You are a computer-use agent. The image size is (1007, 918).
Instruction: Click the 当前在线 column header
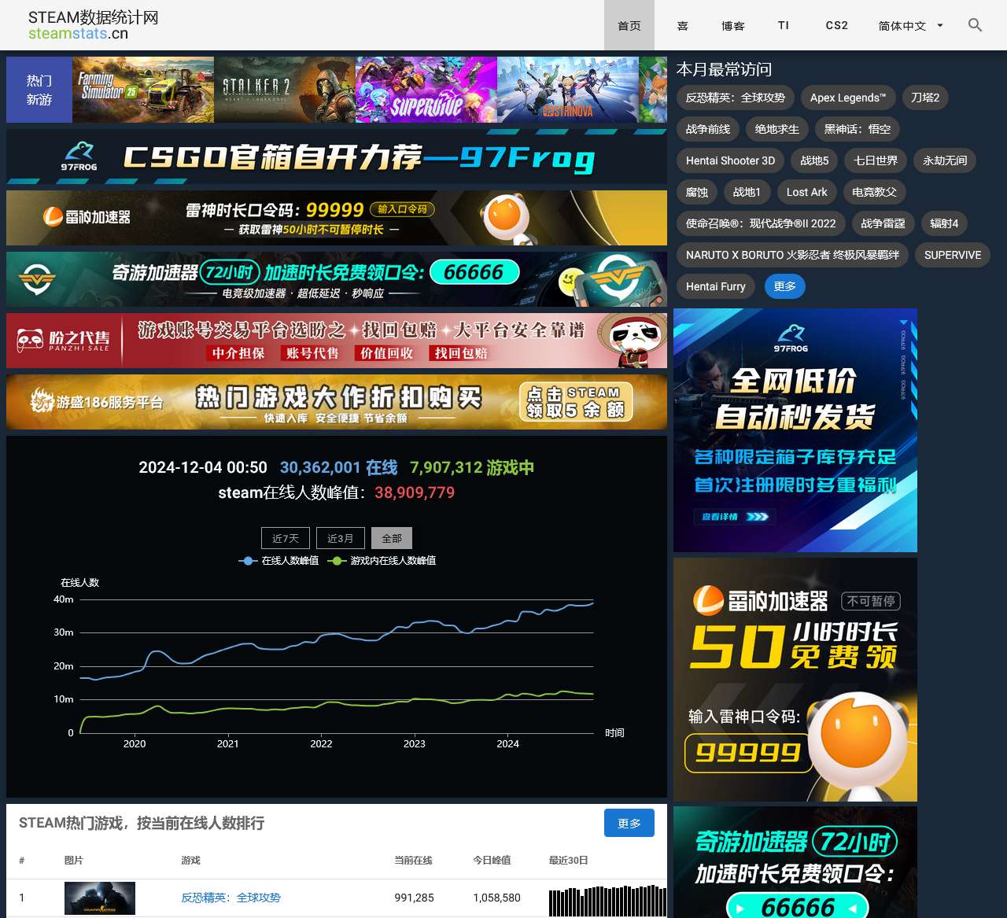pyautogui.click(x=413, y=860)
